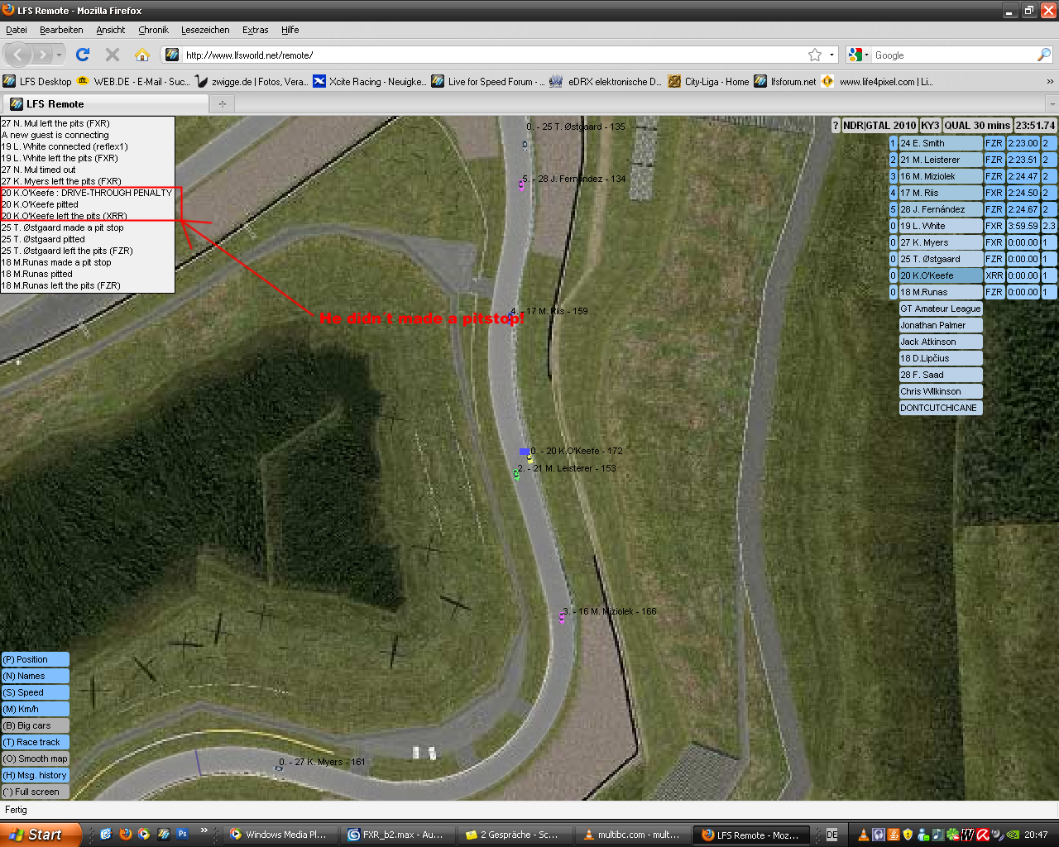1059x847 pixels.
Task: Launch Live for Speed from quick launch
Action: click(x=164, y=835)
